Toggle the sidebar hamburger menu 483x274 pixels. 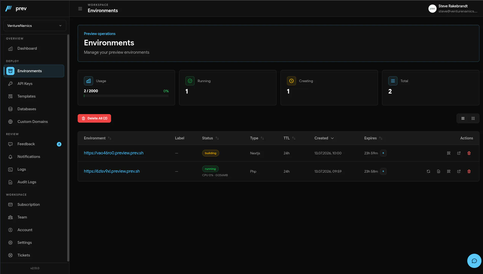(x=80, y=9)
